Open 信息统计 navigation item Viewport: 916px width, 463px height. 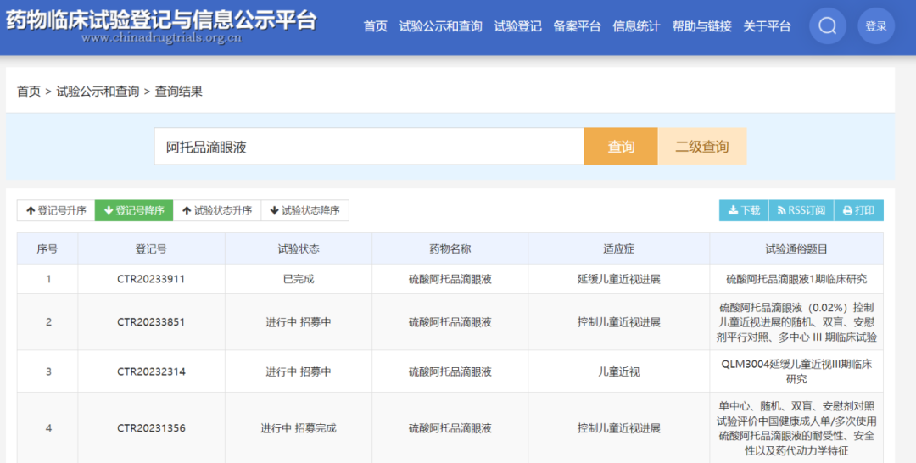(636, 26)
